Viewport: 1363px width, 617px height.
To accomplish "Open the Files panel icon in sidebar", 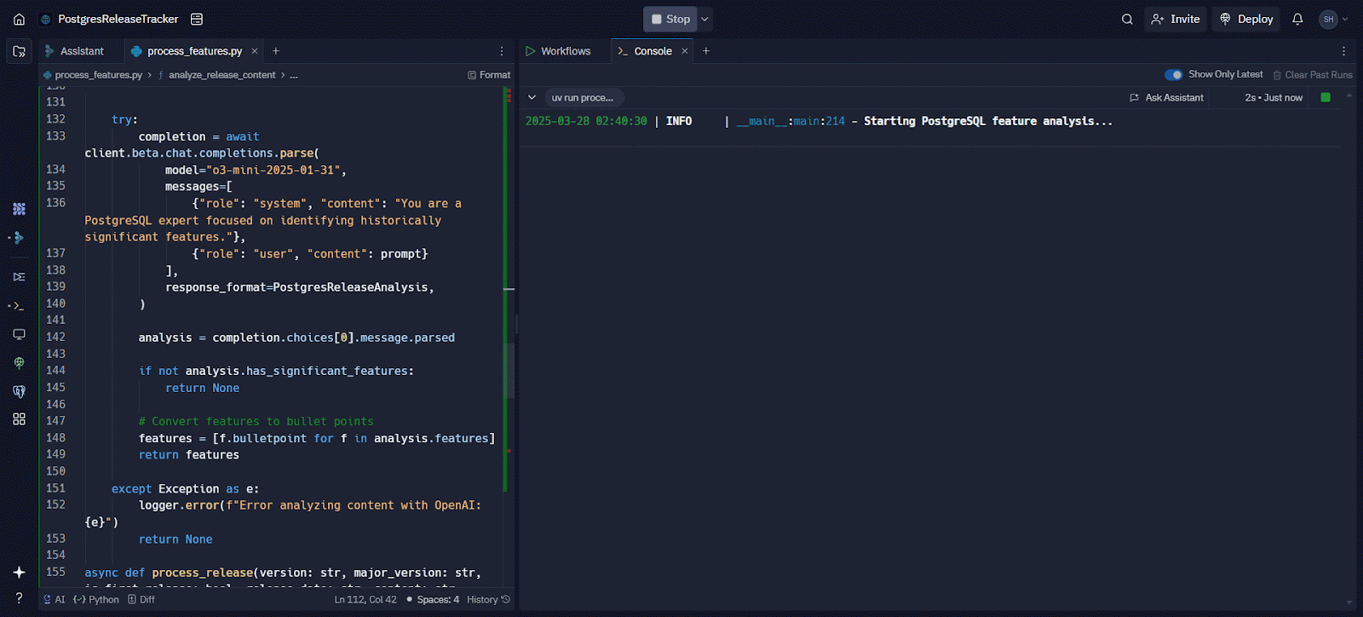I will pyautogui.click(x=19, y=51).
